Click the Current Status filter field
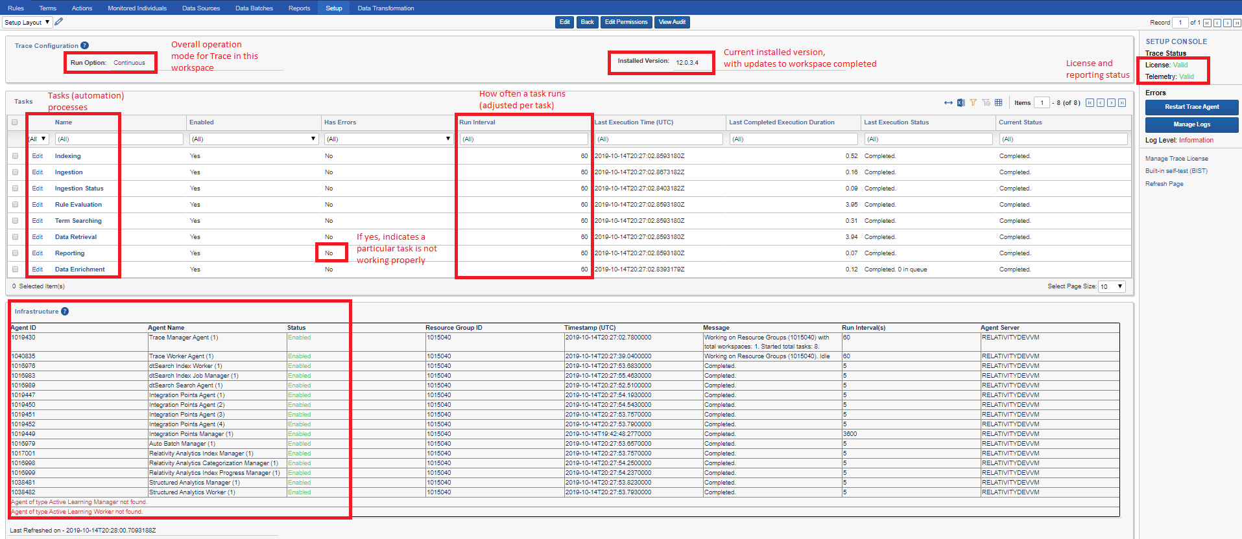Image resolution: width=1242 pixels, height=539 pixels. coord(1064,139)
